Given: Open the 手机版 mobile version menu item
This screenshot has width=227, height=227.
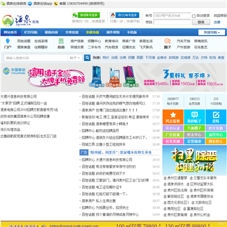Looking at the screenshot, I should pos(132,32).
